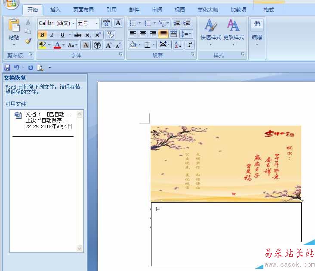Click Increase Indent icon
Viewport: 315px width, 271px height.
[186, 23]
